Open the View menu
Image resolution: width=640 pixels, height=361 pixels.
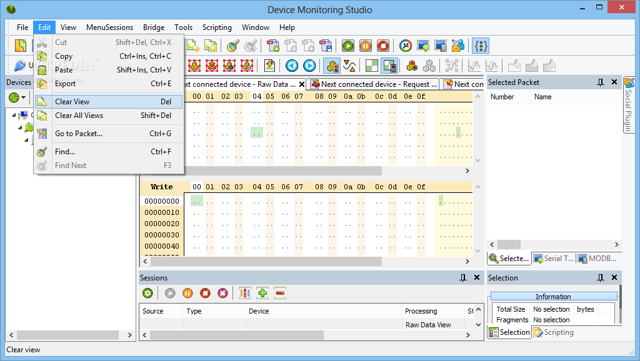(68, 27)
